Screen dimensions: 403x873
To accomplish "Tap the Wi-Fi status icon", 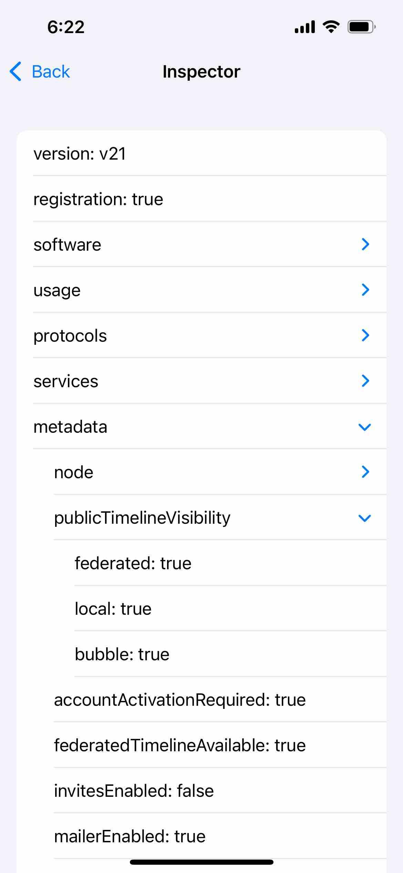I will [x=331, y=27].
